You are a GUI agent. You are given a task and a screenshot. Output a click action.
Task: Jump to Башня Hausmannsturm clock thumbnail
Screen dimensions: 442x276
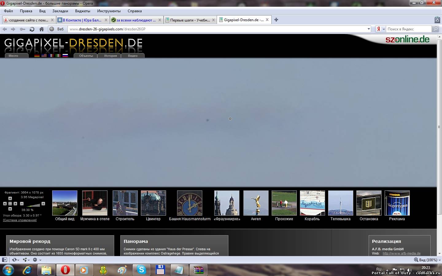tap(190, 203)
